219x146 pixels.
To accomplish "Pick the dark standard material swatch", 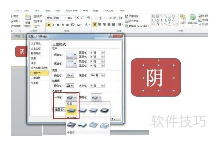I will 104,111.
